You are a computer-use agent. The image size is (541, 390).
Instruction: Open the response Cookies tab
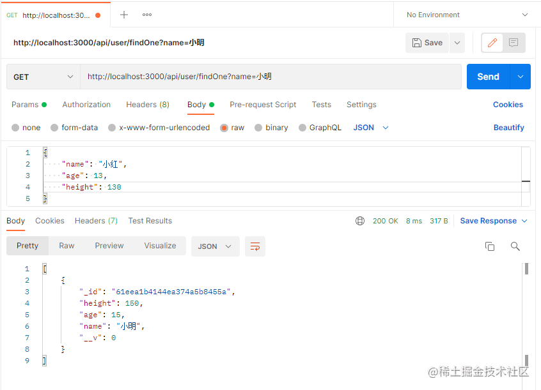[50, 221]
